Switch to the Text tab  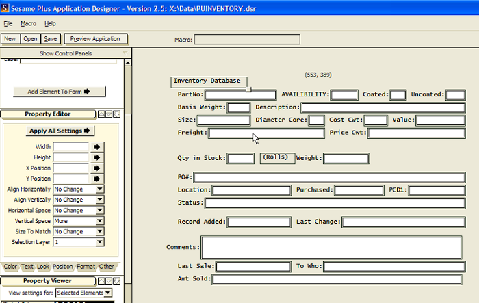point(27,267)
